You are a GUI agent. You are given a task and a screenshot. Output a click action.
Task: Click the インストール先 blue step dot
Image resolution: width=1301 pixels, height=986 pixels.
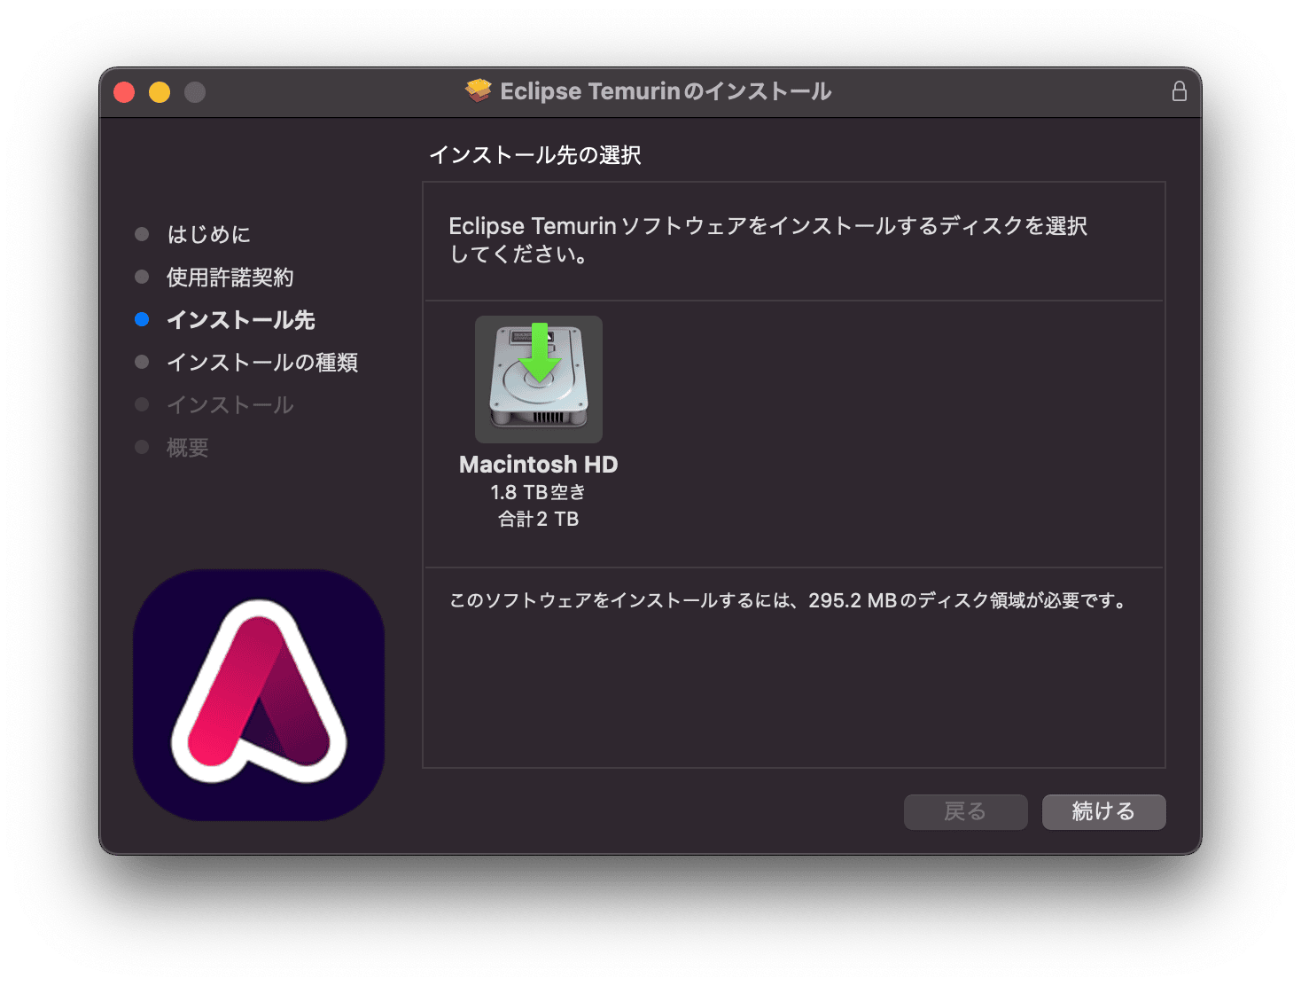(142, 319)
